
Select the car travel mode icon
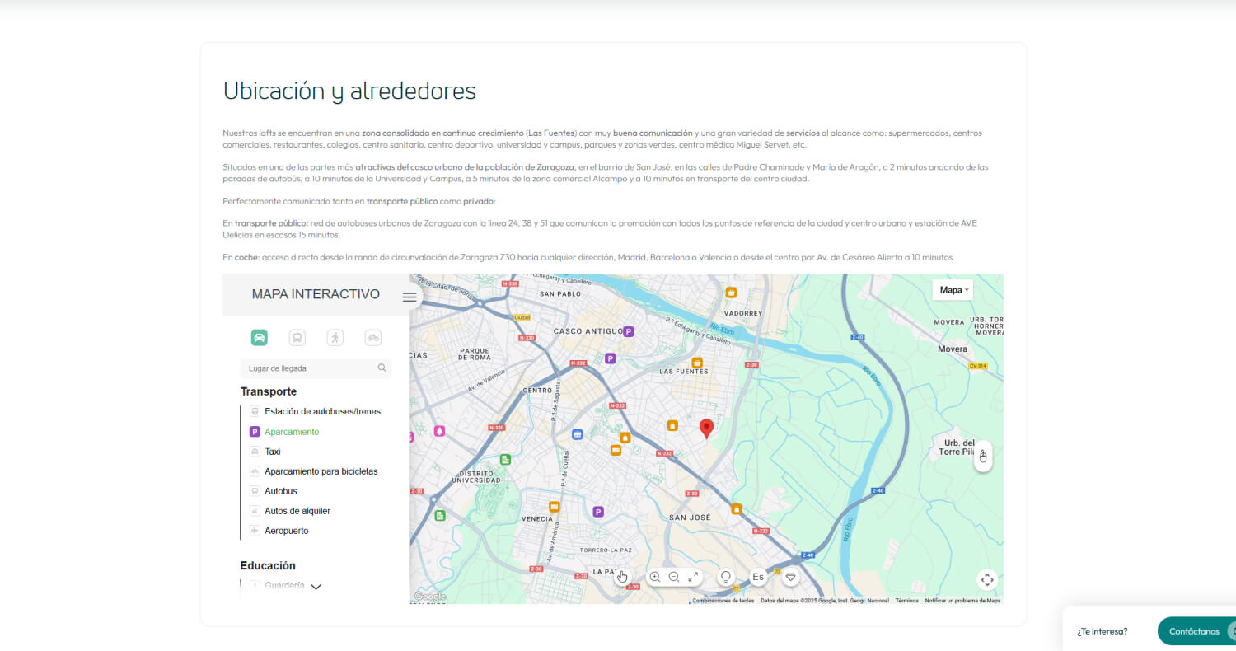tap(259, 337)
